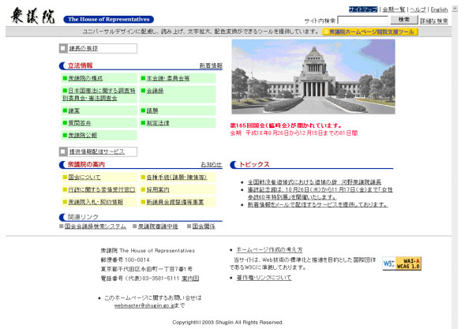Click the Diet building photograph

point(313,77)
